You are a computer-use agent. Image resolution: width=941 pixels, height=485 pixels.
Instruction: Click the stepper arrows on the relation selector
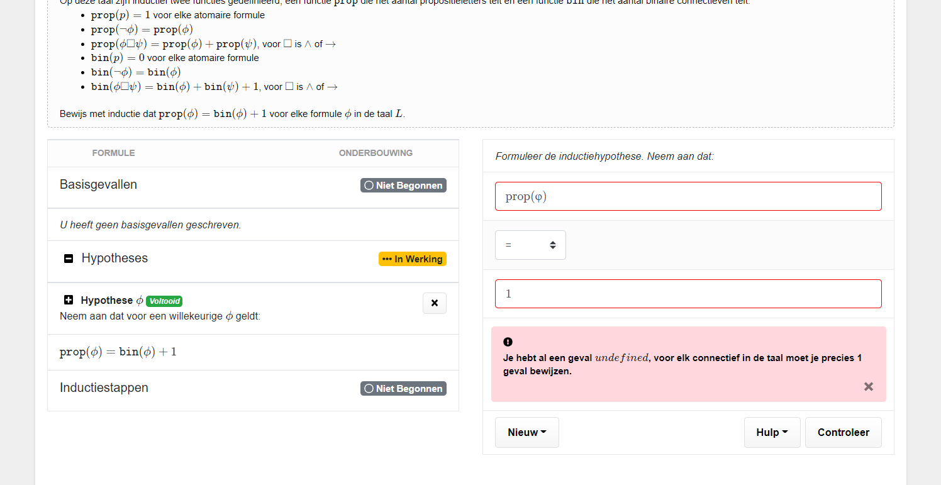(x=552, y=245)
